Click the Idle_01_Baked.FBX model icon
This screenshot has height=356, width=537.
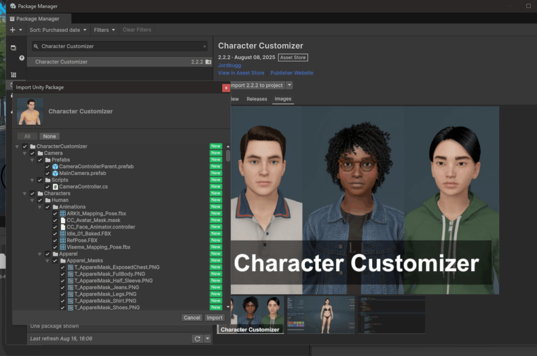click(x=63, y=234)
